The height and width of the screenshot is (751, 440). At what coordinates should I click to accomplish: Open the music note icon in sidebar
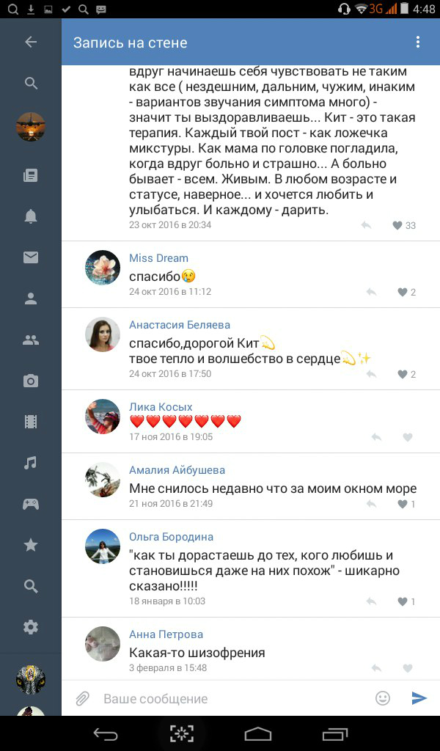(31, 464)
